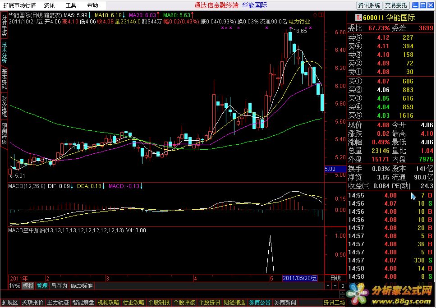
Task: Open the 机构攻略 bottom tab
Action: [x=109, y=303]
